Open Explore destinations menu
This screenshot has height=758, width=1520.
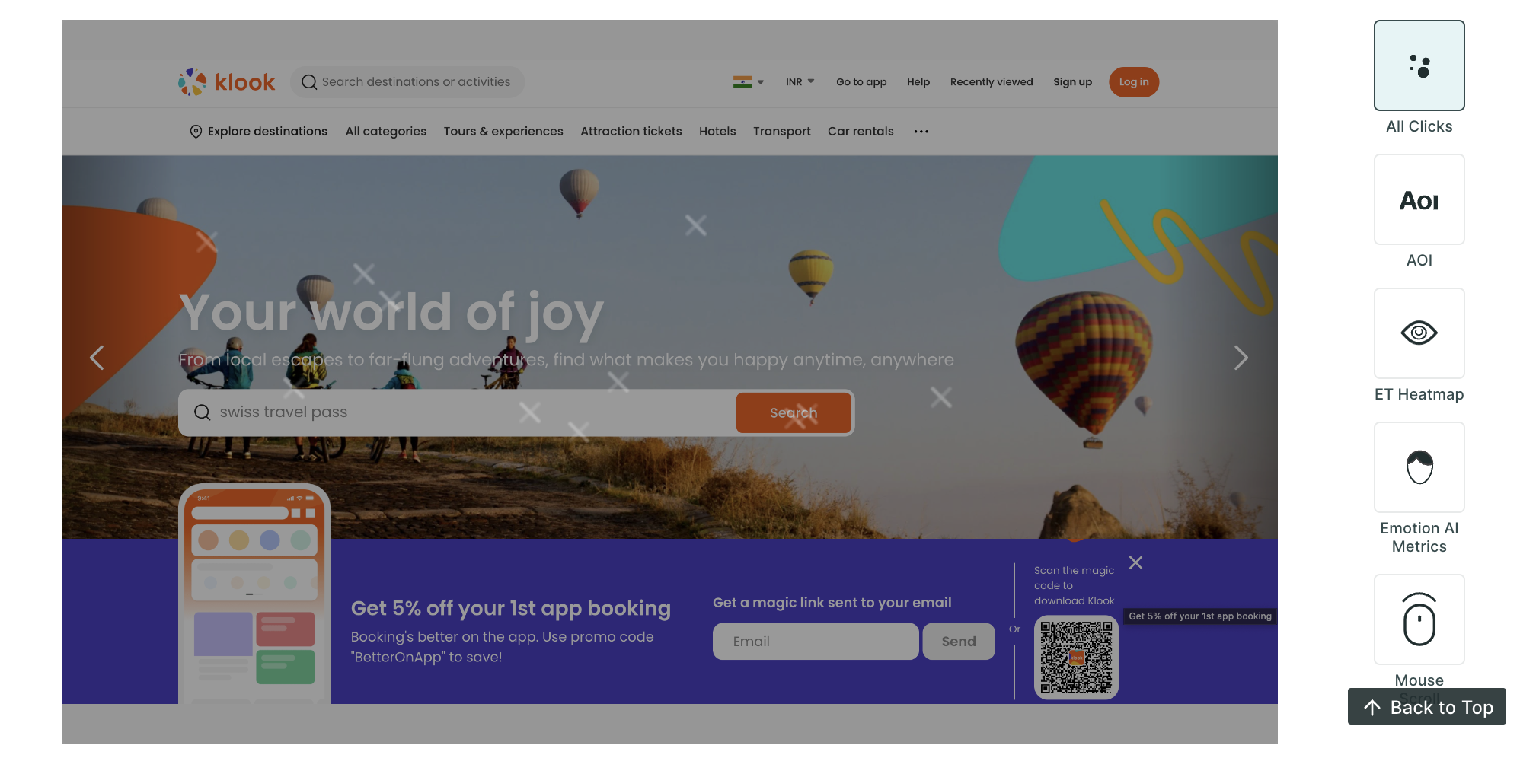tap(258, 132)
